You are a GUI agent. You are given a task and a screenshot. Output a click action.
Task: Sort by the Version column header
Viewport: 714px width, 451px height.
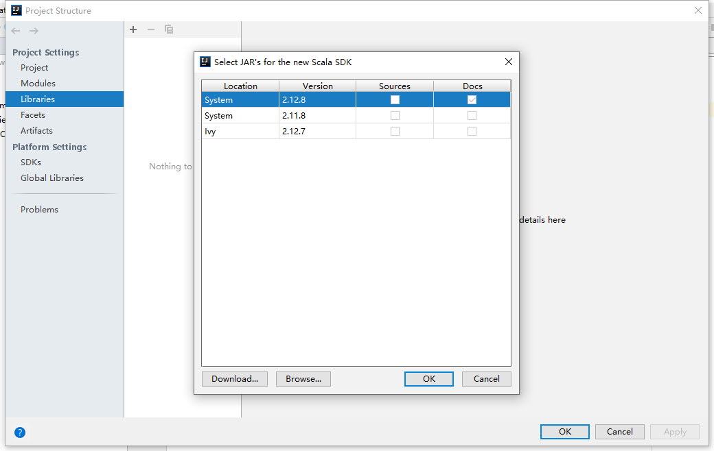point(317,86)
